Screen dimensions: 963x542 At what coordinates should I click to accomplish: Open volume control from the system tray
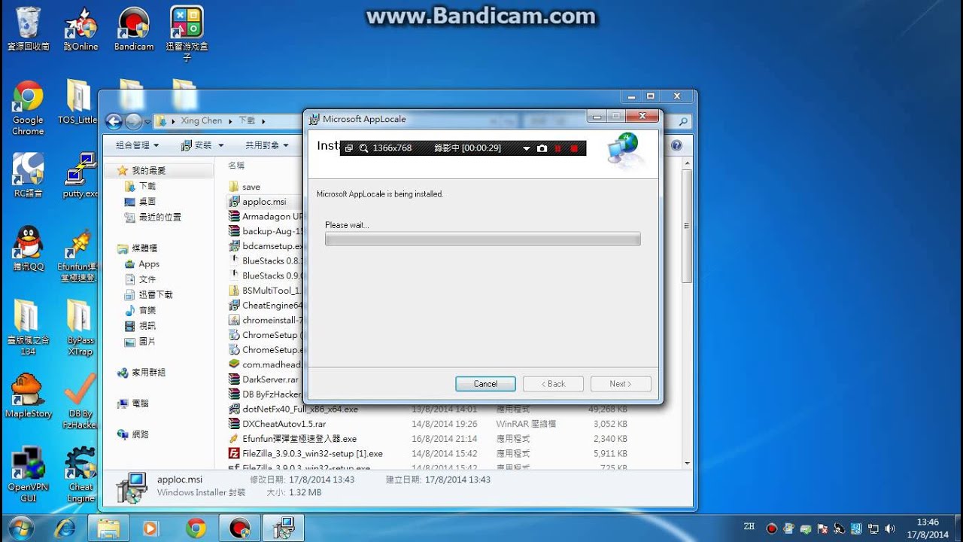point(890,528)
